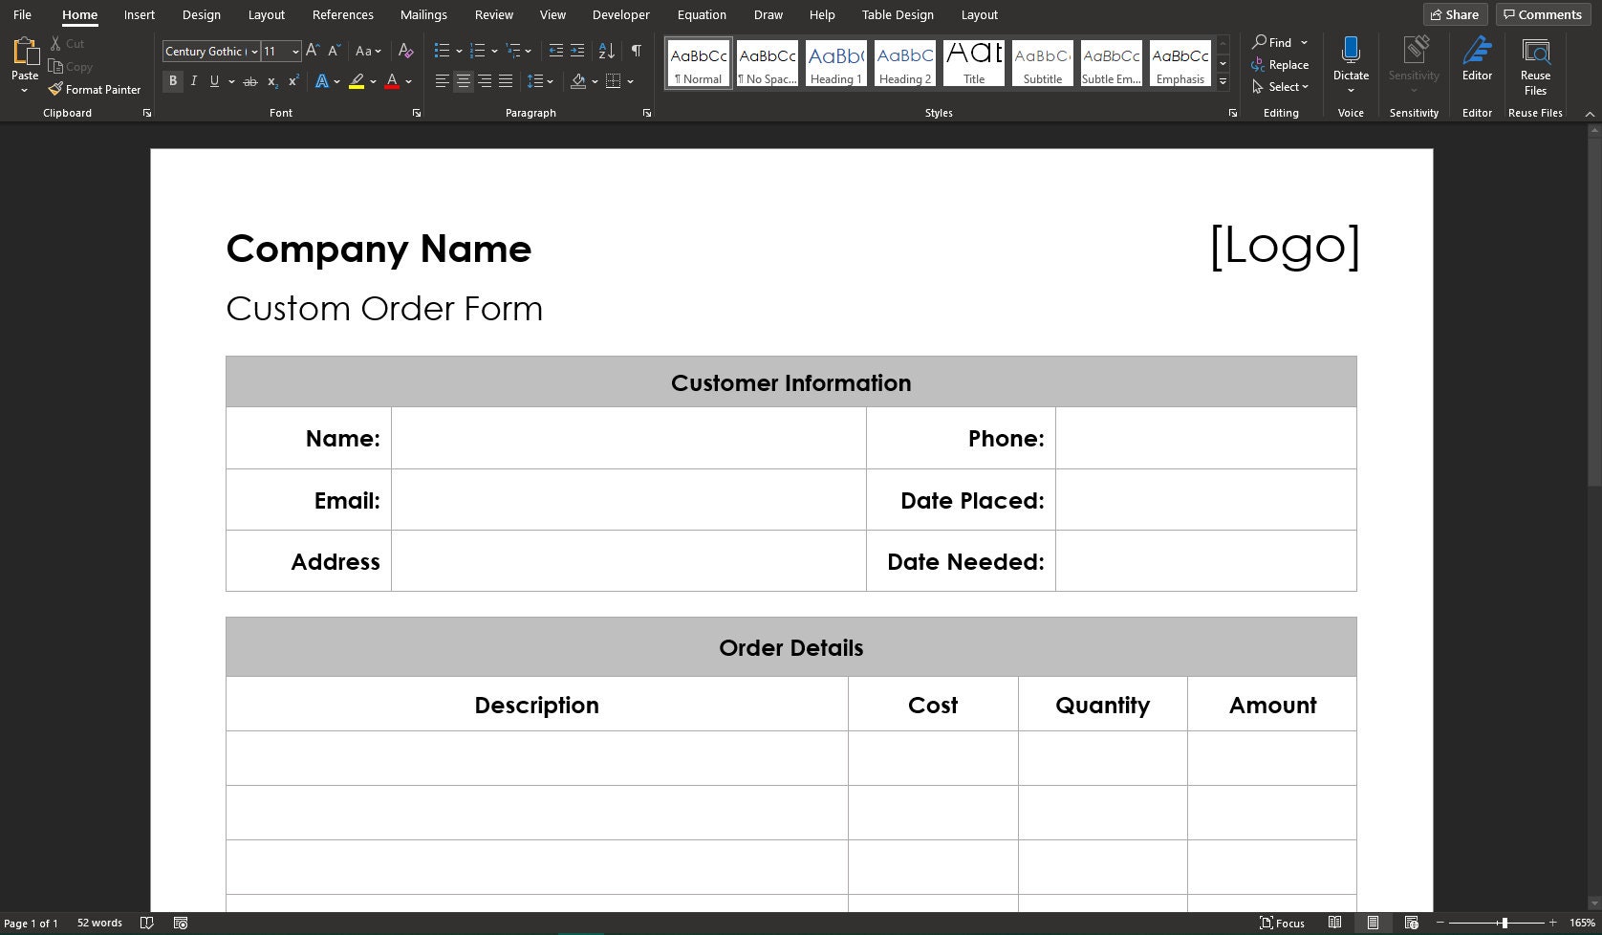Open the File menu
Viewport: 1602px width, 935px height.
coord(22,14)
